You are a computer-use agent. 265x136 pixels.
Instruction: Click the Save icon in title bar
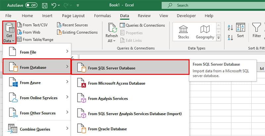pos(45,5)
